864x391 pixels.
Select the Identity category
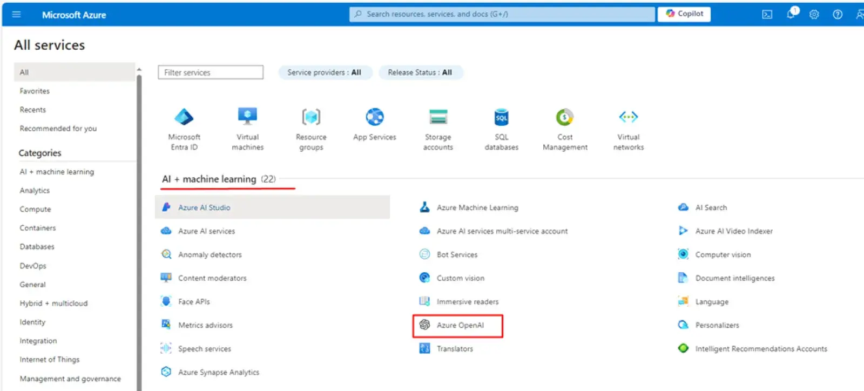coord(32,322)
